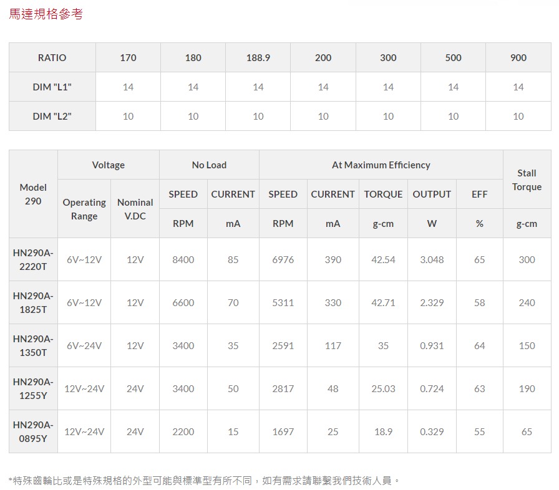The height and width of the screenshot is (490, 559).
Task: Select the 900 ratio column header
Action: tap(518, 57)
